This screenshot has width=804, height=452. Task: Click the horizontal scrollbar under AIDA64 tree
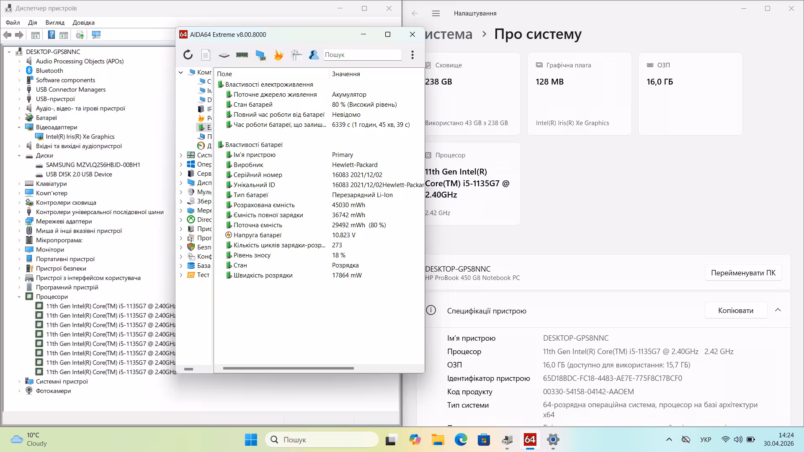[x=188, y=369]
